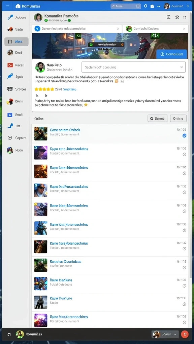Open the Rane ture Notenocdtnites entry
The image size is (194, 344).
[x=110, y=320]
